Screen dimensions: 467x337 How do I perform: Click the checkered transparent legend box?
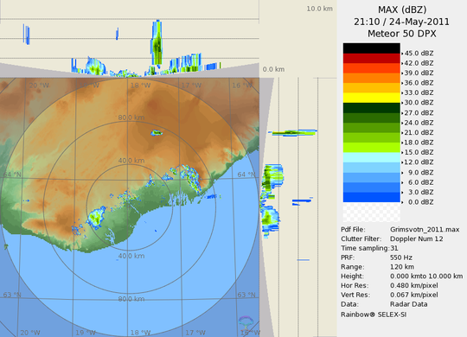pyautogui.click(x=371, y=213)
